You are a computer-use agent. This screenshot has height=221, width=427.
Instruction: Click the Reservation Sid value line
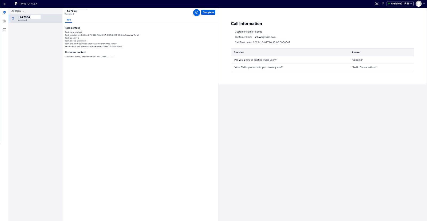pyautogui.click(x=94, y=46)
